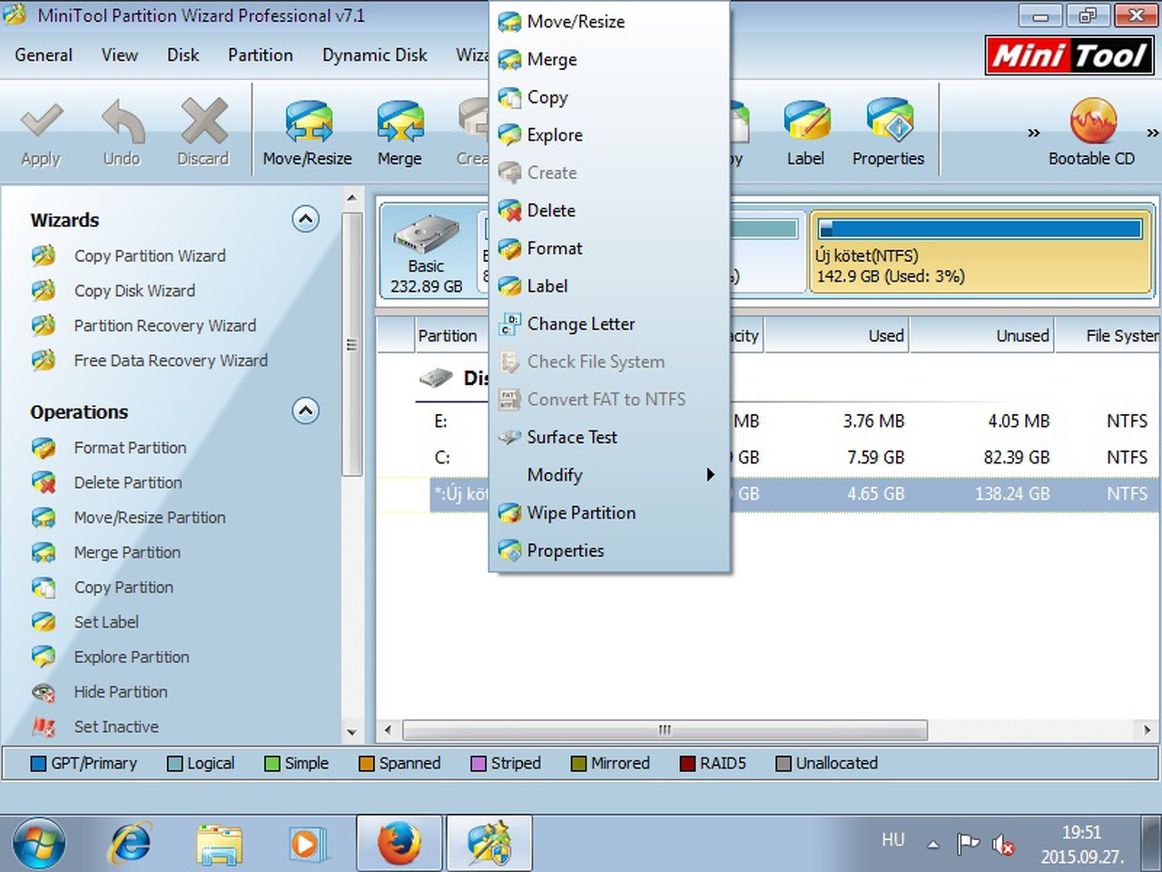Click the Properties toolbar icon

[889, 122]
